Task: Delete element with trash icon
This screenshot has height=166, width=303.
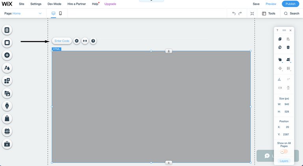Action: (288, 47)
